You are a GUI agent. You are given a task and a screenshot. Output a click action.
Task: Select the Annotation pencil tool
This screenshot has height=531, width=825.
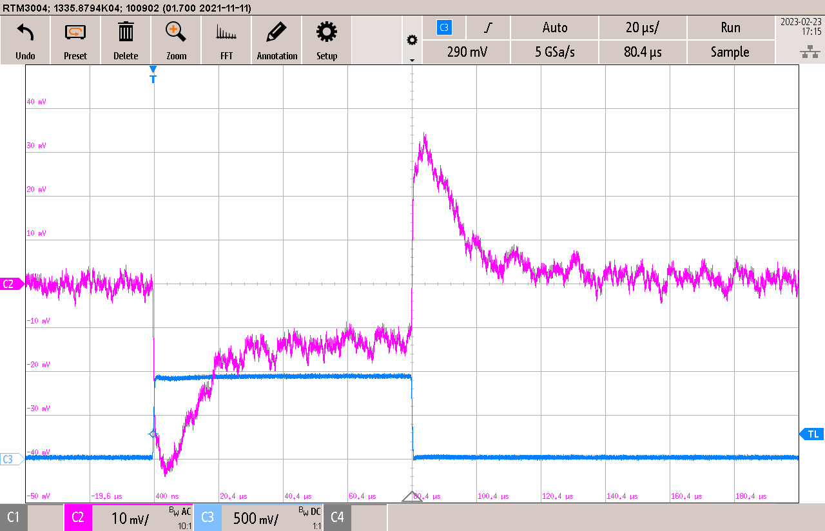(277, 32)
